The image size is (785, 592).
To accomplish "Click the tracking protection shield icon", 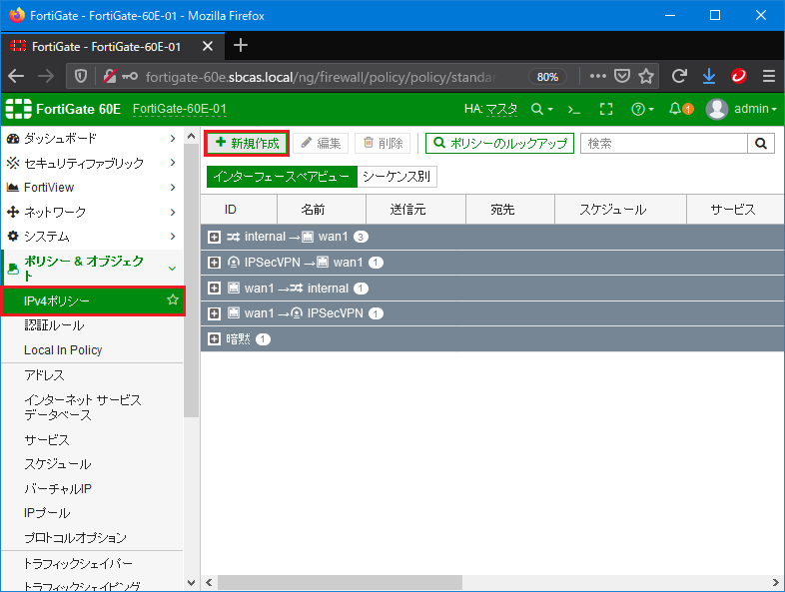I will tap(81, 76).
